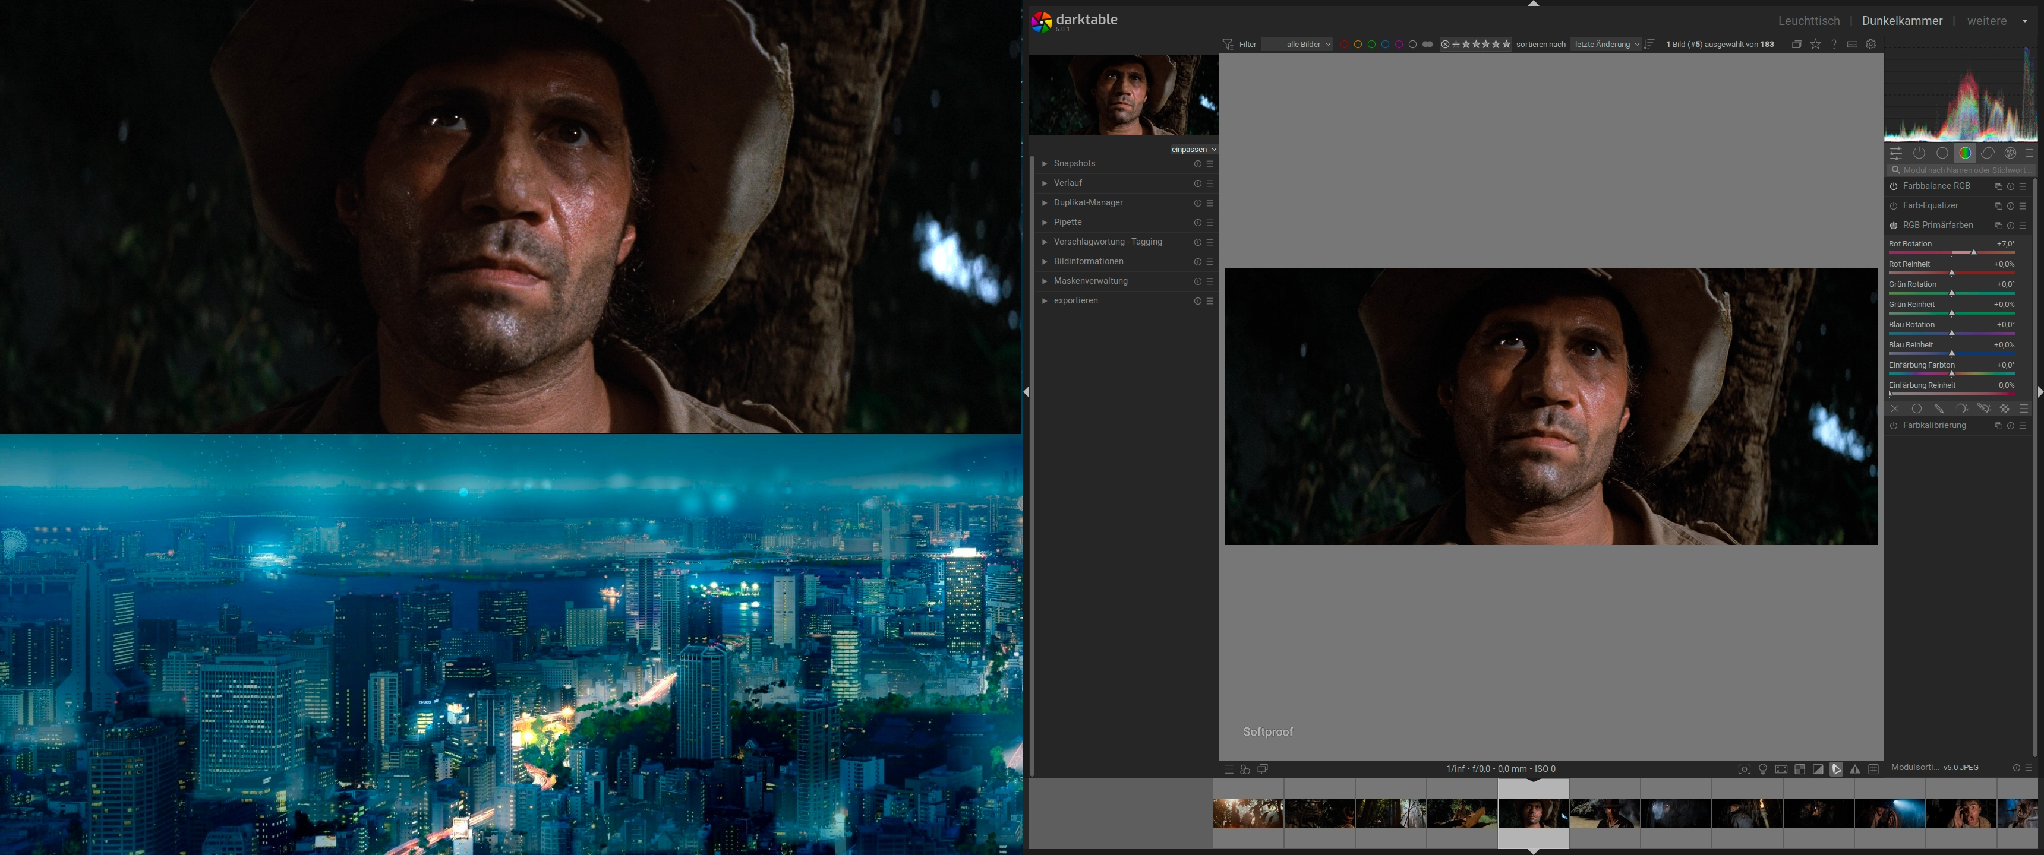The image size is (2044, 855).
Task: Open quick presets menu in bottom bar
Action: pos(1228,769)
